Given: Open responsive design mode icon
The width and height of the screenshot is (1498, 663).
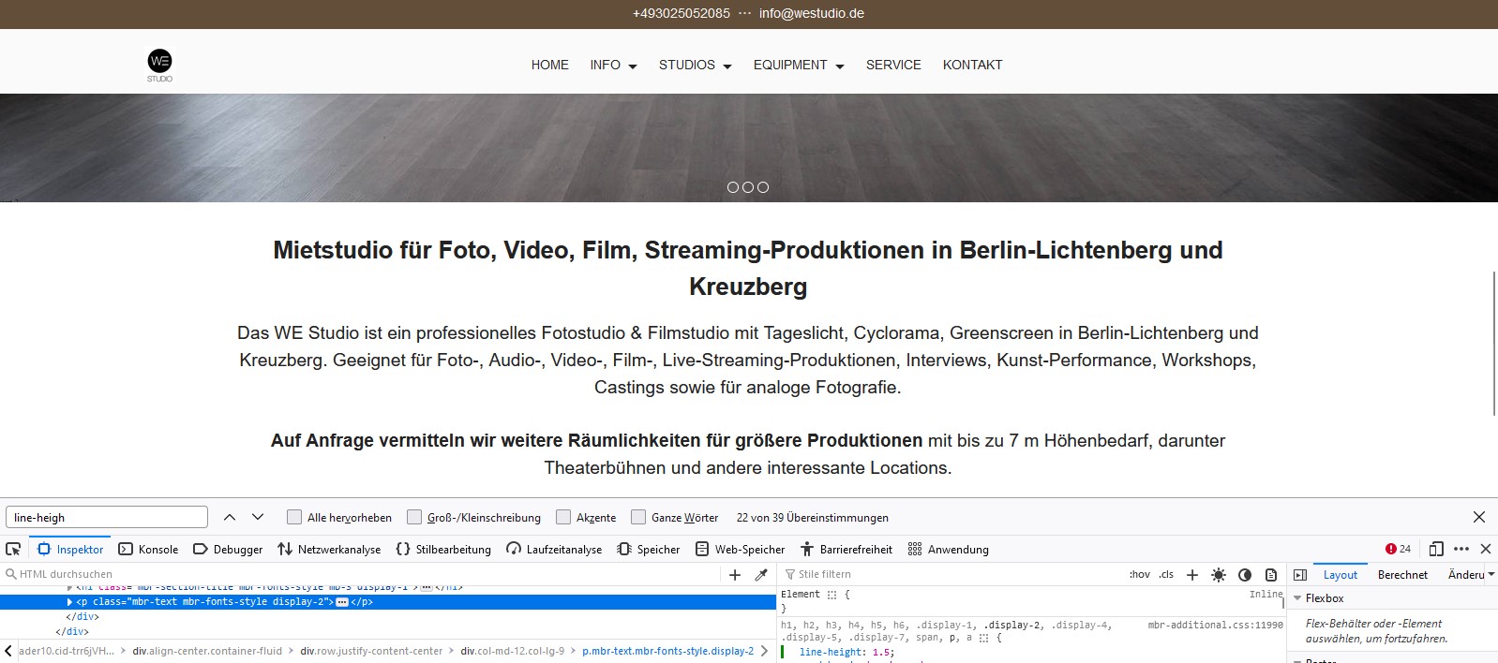Looking at the screenshot, I should point(1435,550).
